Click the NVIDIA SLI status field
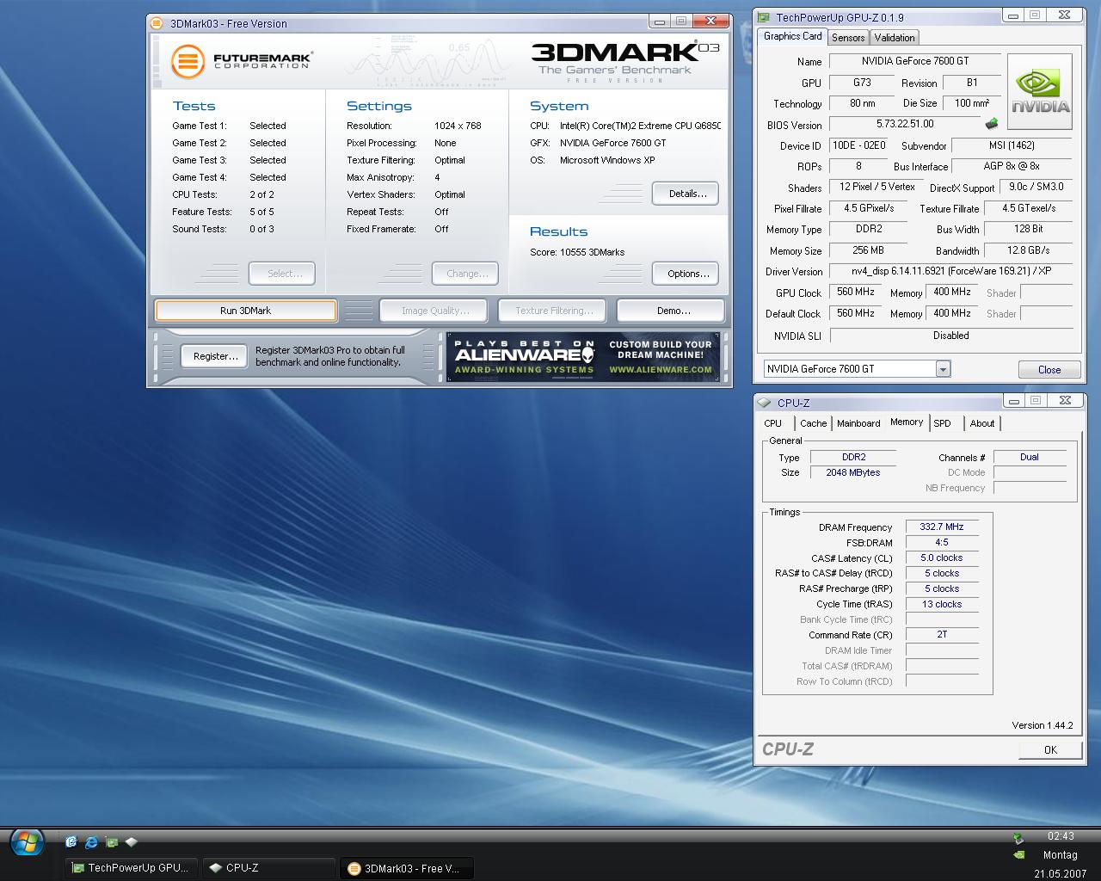 point(950,336)
